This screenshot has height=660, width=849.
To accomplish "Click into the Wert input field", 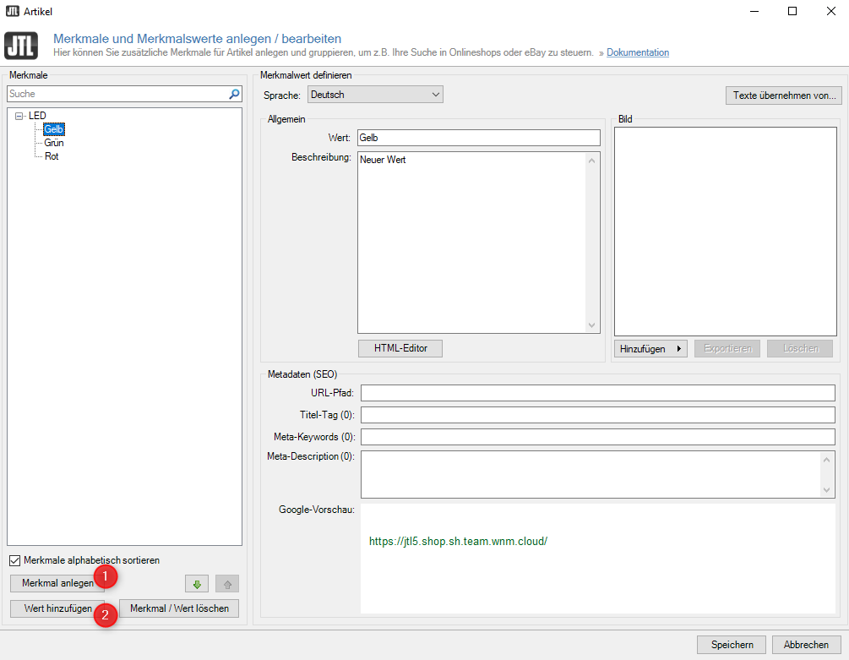I will pos(479,138).
